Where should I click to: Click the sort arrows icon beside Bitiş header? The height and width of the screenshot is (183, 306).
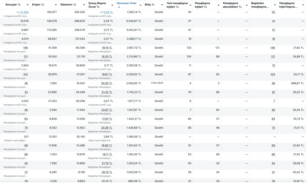[153, 5]
